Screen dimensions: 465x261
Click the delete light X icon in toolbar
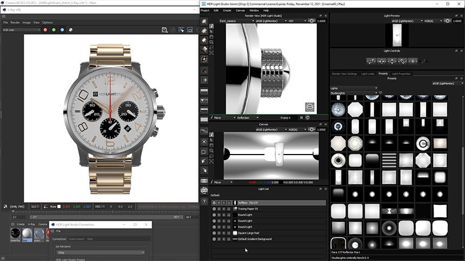204,142
